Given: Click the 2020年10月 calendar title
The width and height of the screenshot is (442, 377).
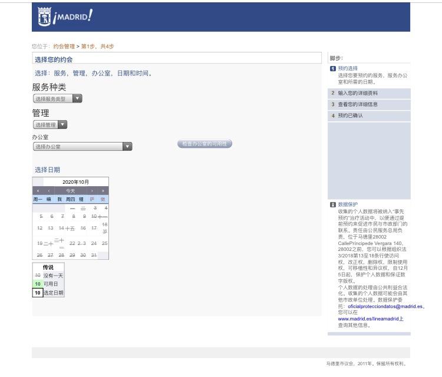Looking at the screenshot, I should coord(75,182).
